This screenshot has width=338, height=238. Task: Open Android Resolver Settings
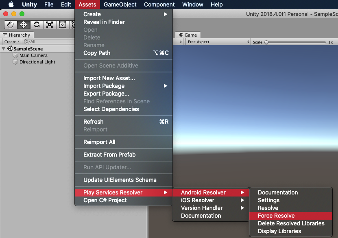pos(291,200)
